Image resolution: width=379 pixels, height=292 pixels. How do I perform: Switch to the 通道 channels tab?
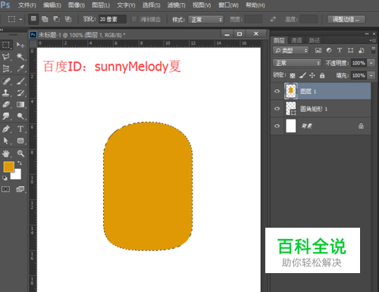point(296,40)
